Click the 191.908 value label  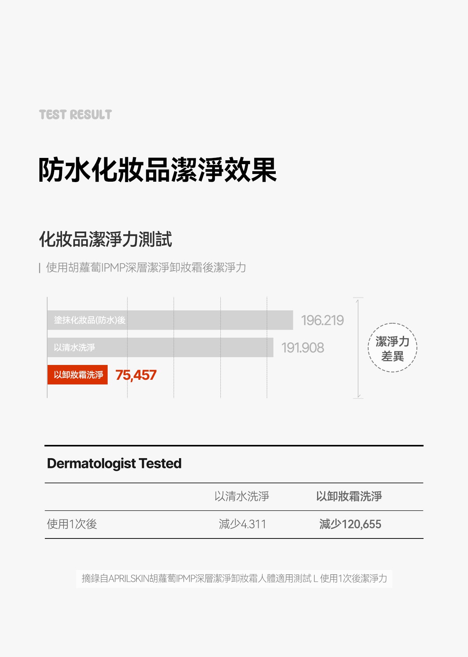303,348
